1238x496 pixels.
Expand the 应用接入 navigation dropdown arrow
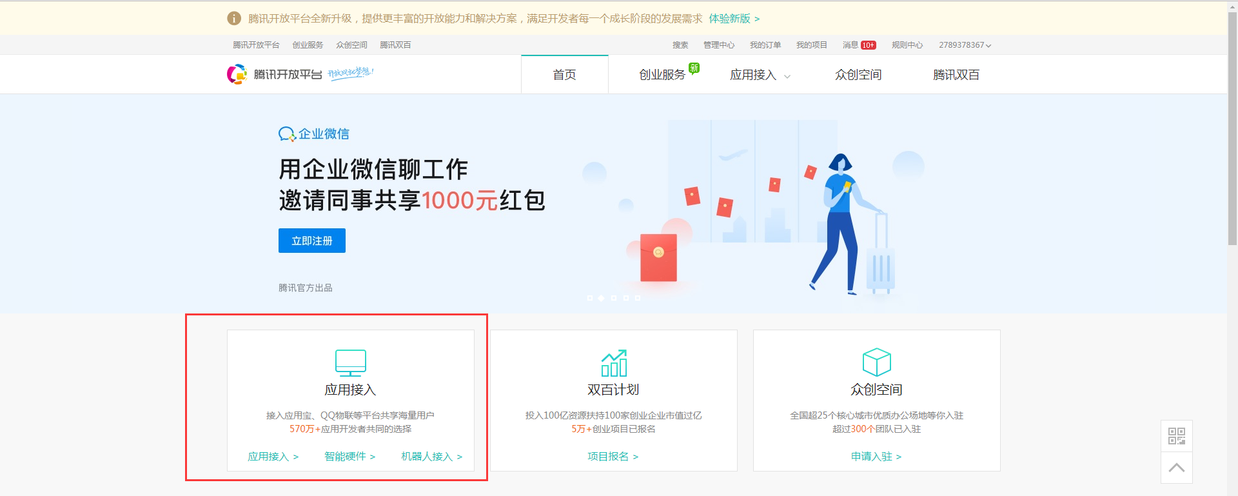coord(787,76)
